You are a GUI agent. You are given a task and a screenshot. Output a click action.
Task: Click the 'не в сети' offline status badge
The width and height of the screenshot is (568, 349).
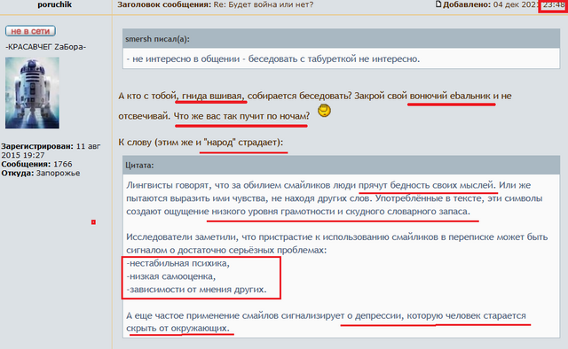click(x=30, y=31)
